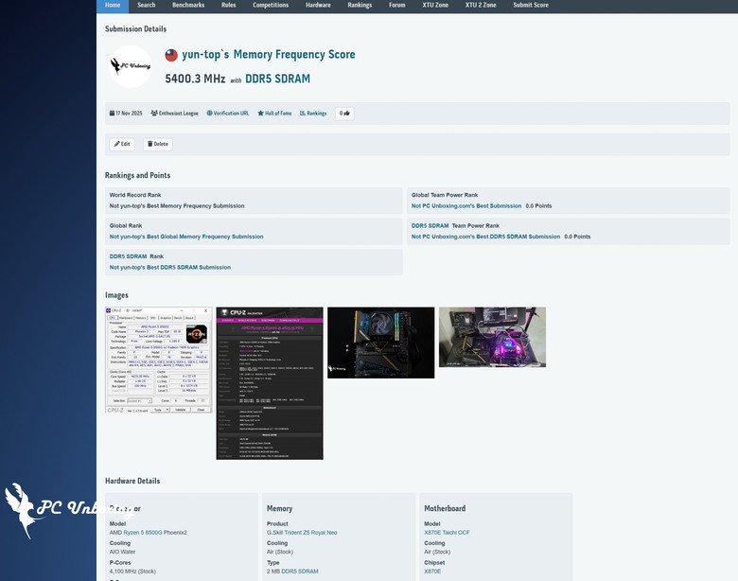Open the DDR5 SDRAM heading link
The width and height of the screenshot is (738, 581).
coord(277,79)
